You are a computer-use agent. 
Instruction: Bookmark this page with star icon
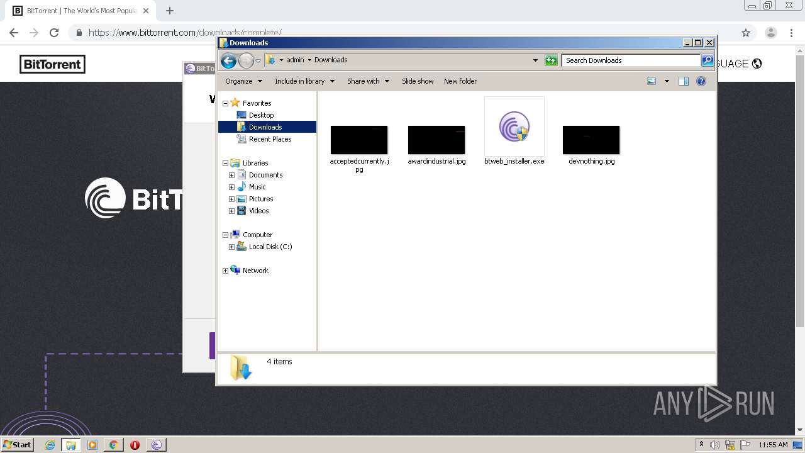(x=746, y=33)
